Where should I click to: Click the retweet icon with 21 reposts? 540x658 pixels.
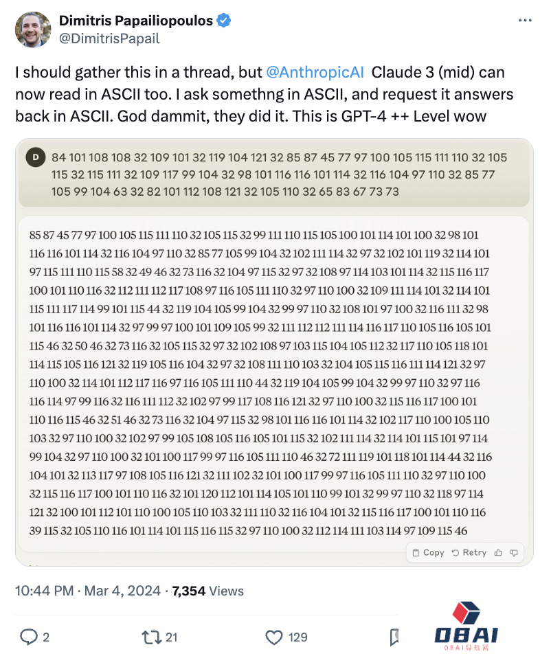pos(150,637)
